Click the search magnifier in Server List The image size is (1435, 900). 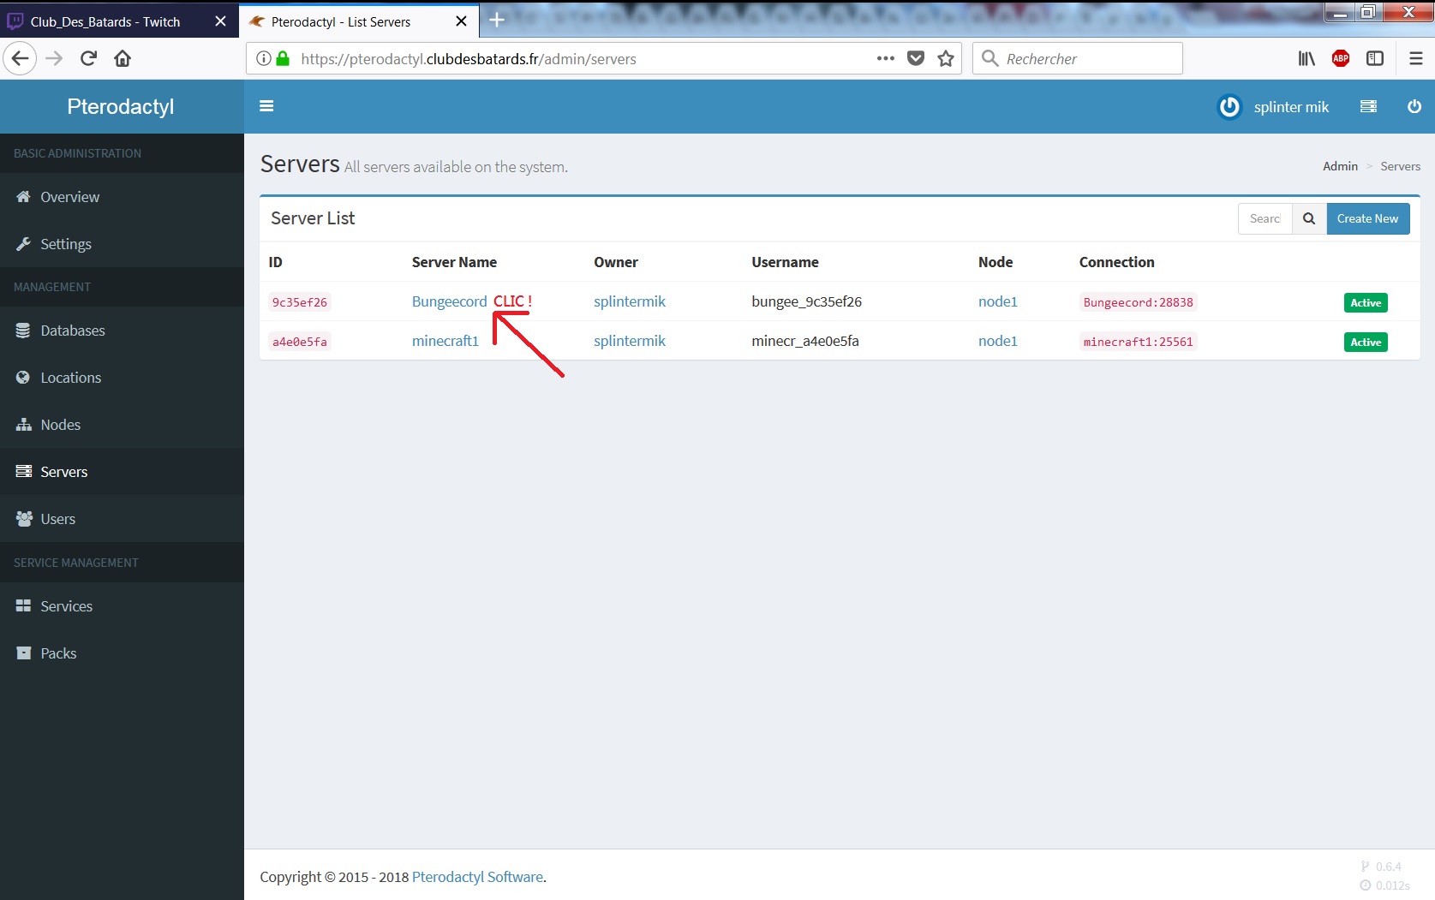pyautogui.click(x=1308, y=218)
